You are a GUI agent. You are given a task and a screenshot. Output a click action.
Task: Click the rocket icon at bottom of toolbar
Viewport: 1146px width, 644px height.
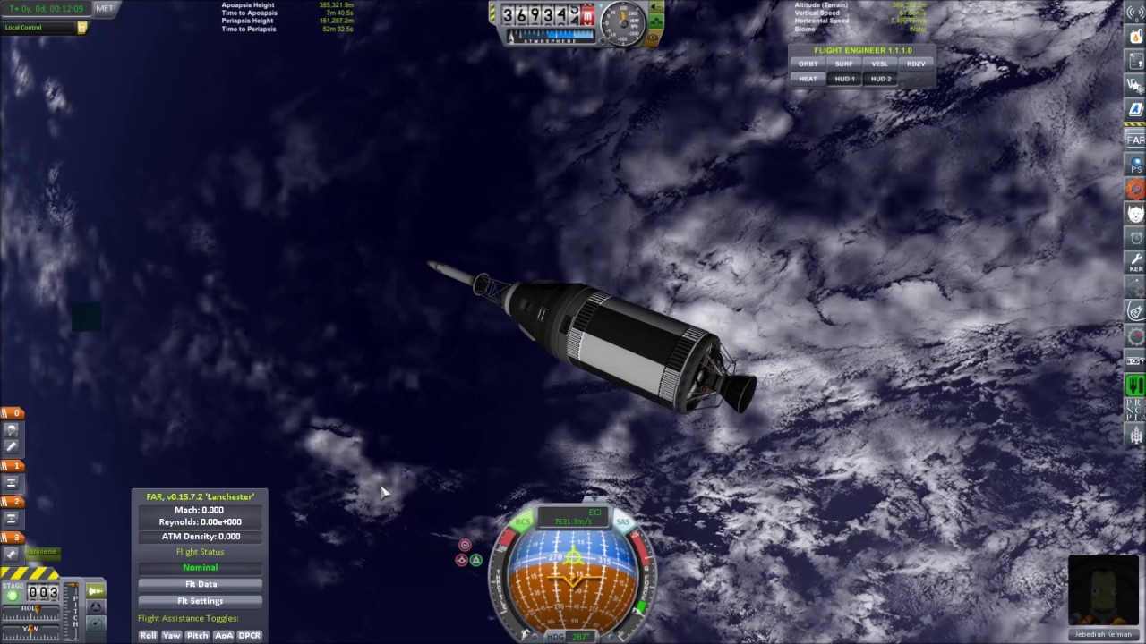(x=1135, y=436)
